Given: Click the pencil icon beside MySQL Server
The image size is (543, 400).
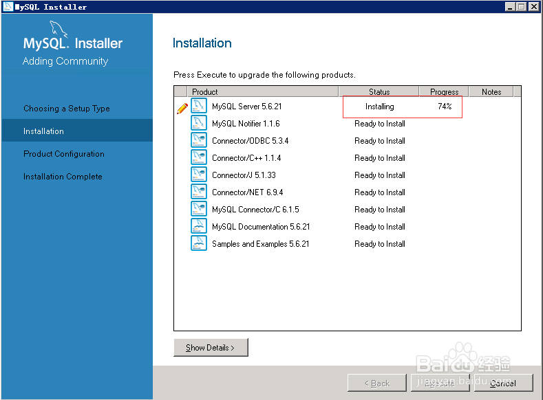Looking at the screenshot, I should (x=182, y=108).
